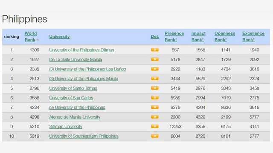Viewport: 273px width, 153px height.
Task: Select world rank value 2513
Action: [34, 79]
